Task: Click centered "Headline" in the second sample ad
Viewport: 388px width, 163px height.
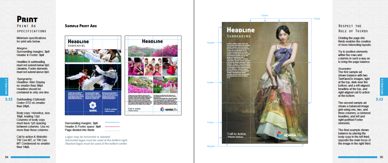Action: (x=152, y=41)
